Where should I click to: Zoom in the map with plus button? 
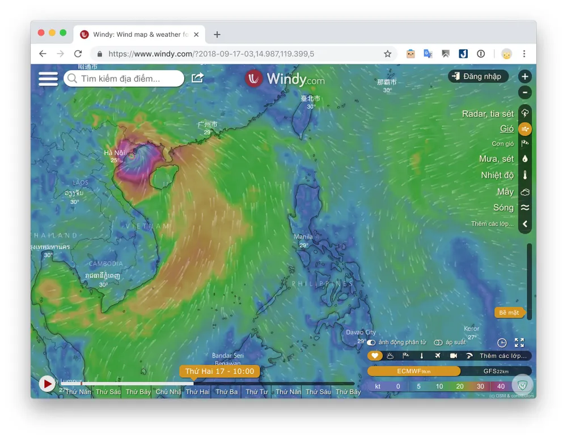pos(525,76)
